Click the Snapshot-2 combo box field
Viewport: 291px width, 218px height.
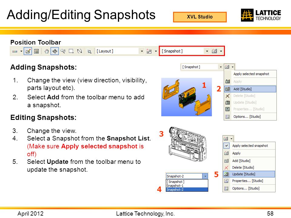click(x=184, y=176)
